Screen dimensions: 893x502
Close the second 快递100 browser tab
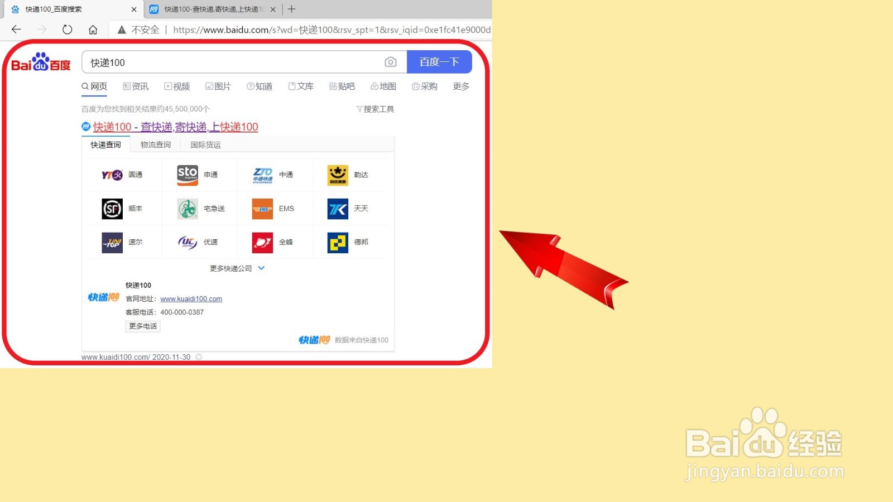point(273,9)
